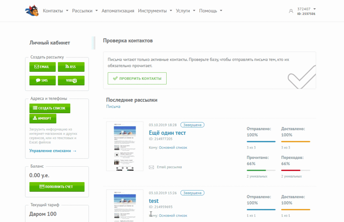This screenshot has width=344, height=222.
Task: Click balance value 0.00 у.е.
Action: click(x=39, y=175)
